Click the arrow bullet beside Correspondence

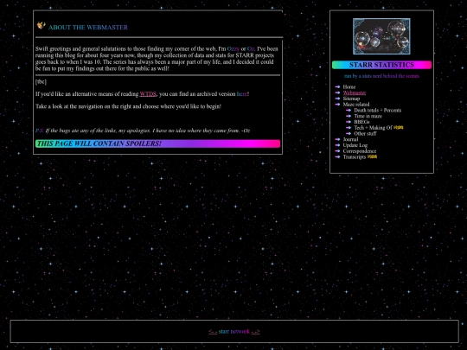[337, 151]
